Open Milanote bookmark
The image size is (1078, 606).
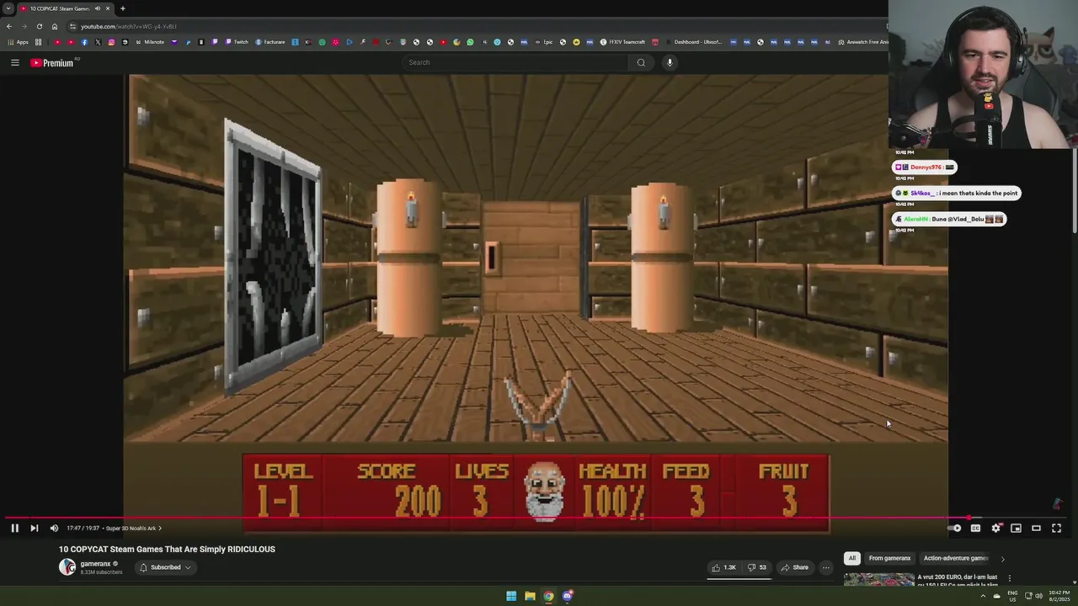point(150,42)
